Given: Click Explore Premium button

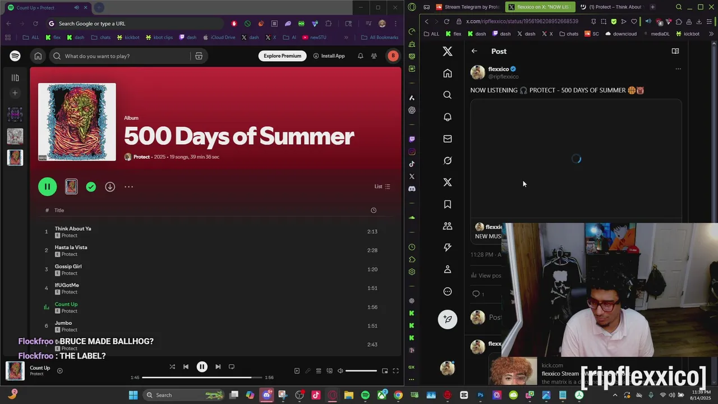Looking at the screenshot, I should [x=283, y=56].
